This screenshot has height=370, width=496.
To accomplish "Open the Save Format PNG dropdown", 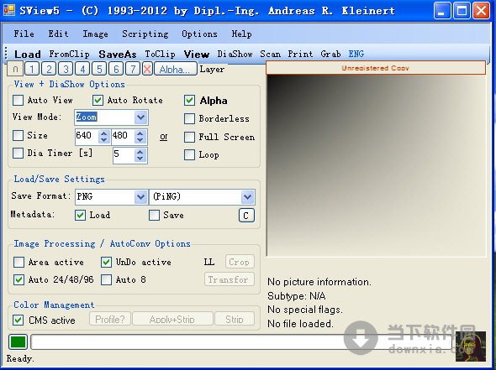I will pos(140,197).
